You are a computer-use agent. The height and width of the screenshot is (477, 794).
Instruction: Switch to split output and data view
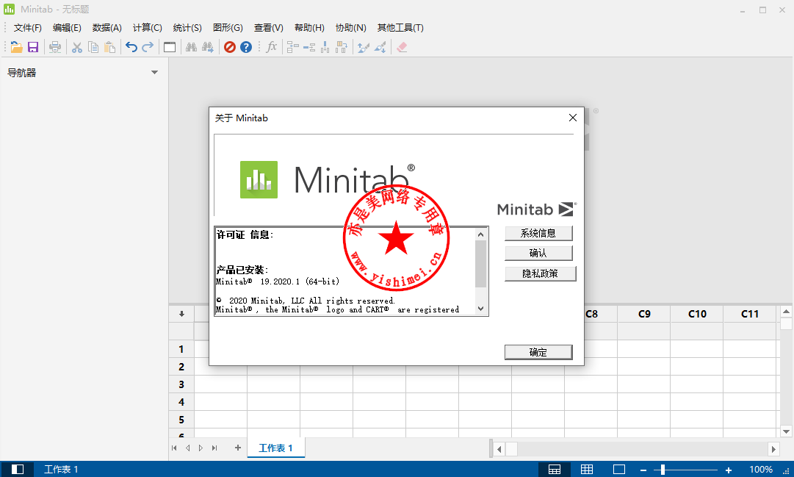(x=555, y=470)
